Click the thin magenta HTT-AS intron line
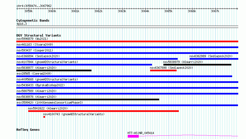The width and height of the screenshot is (246, 139). (188, 135)
